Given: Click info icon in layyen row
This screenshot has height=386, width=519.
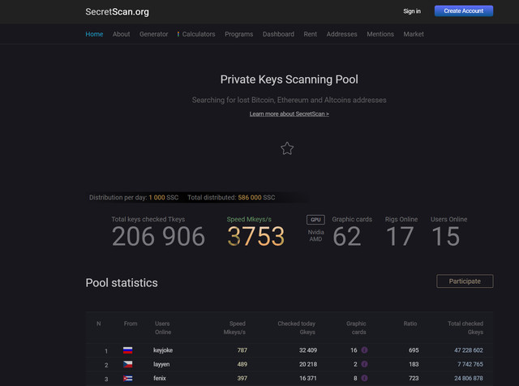Looking at the screenshot, I should pyautogui.click(x=364, y=364).
